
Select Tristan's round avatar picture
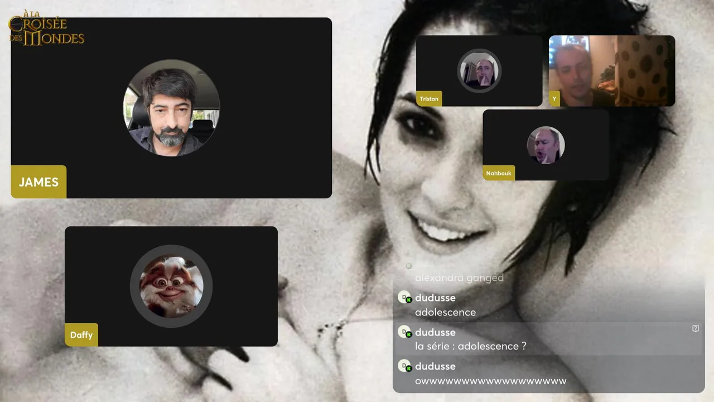click(x=479, y=71)
